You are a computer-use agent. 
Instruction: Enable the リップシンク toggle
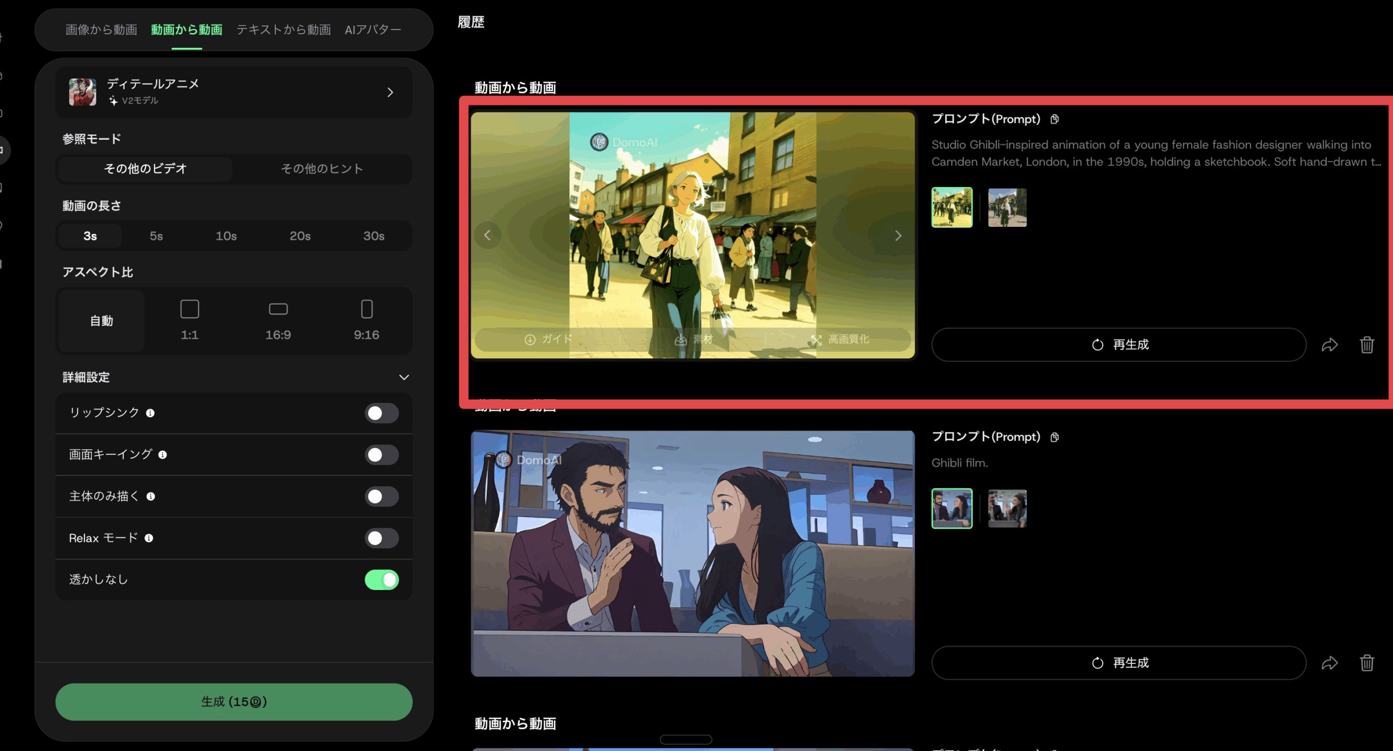click(381, 413)
